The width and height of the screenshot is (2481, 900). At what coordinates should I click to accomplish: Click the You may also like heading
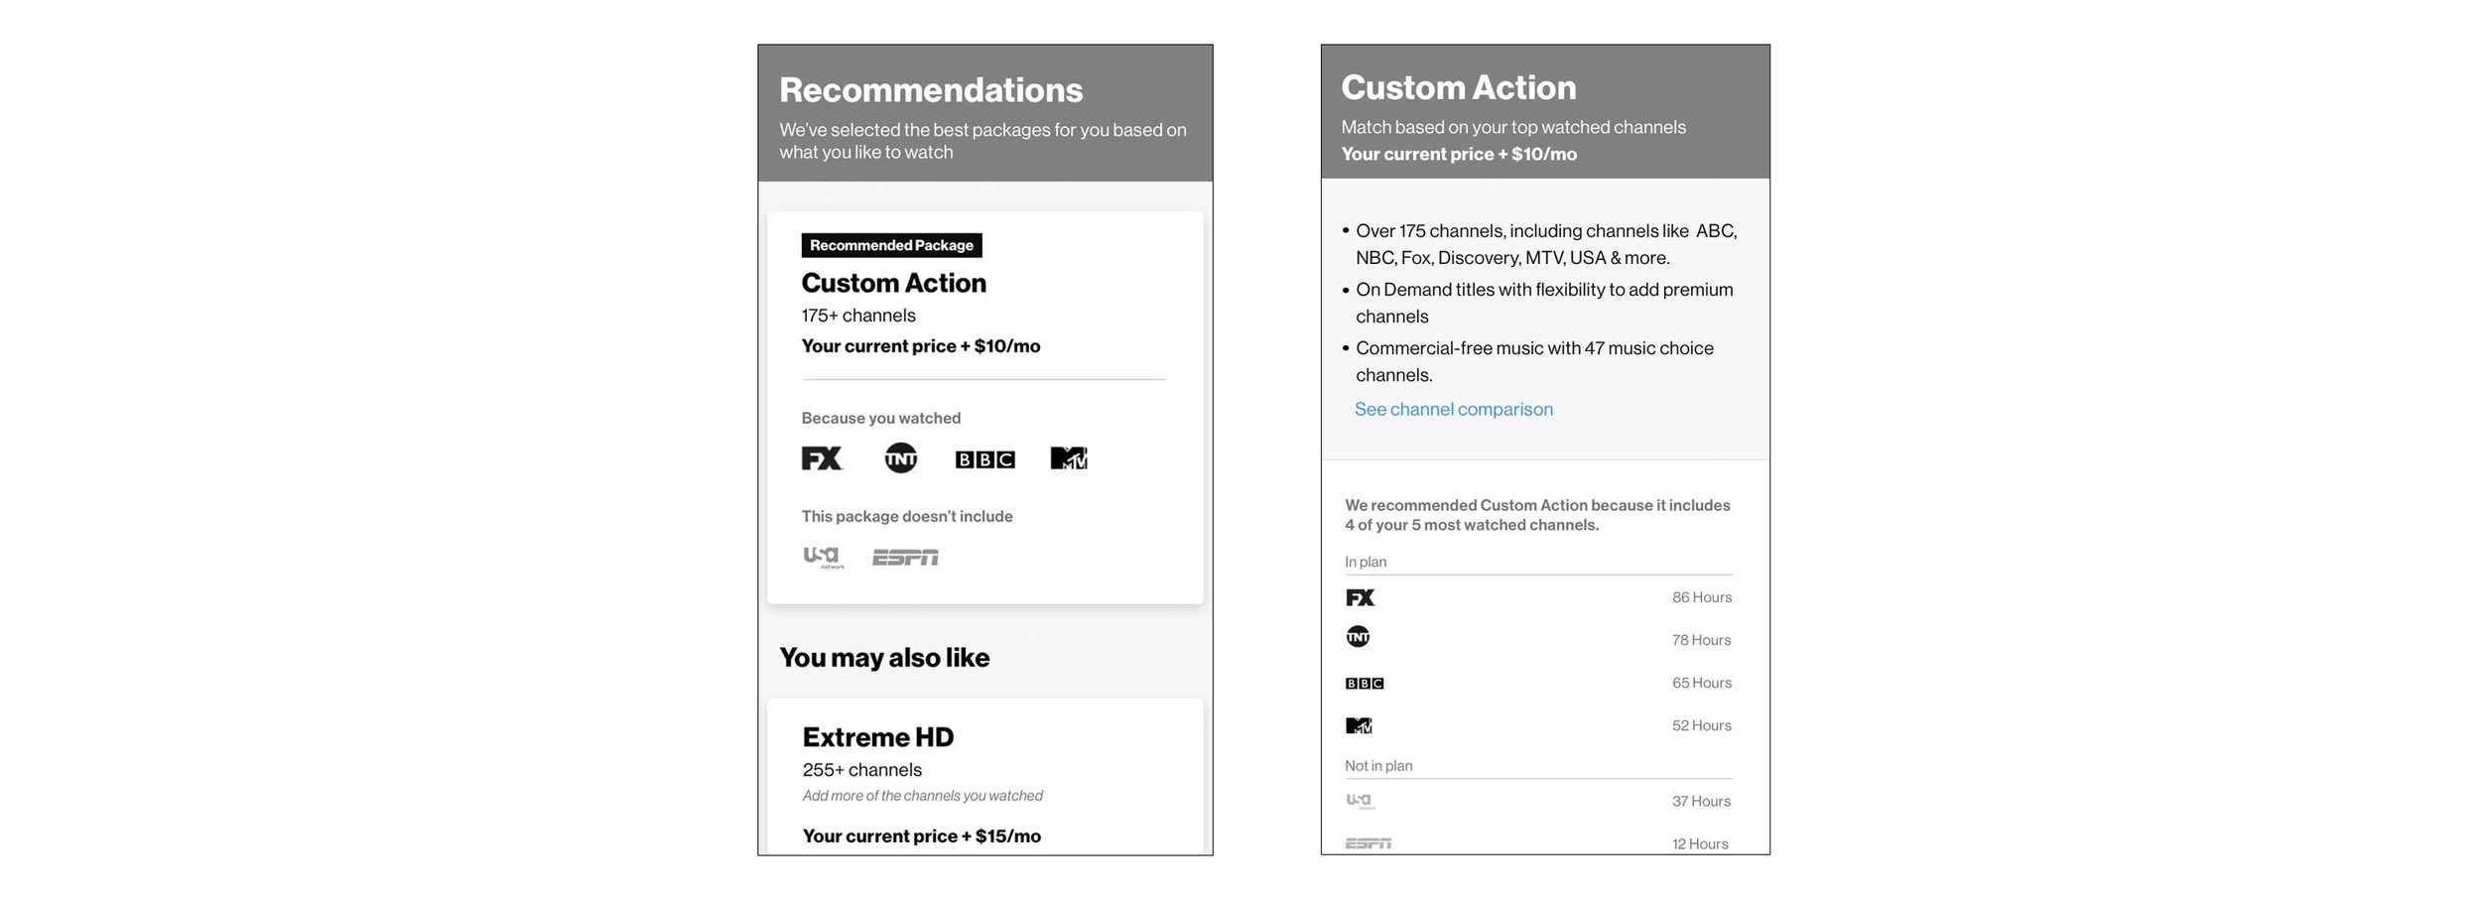[884, 658]
